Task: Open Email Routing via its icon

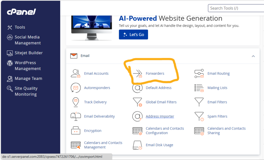Action: tap(199, 73)
